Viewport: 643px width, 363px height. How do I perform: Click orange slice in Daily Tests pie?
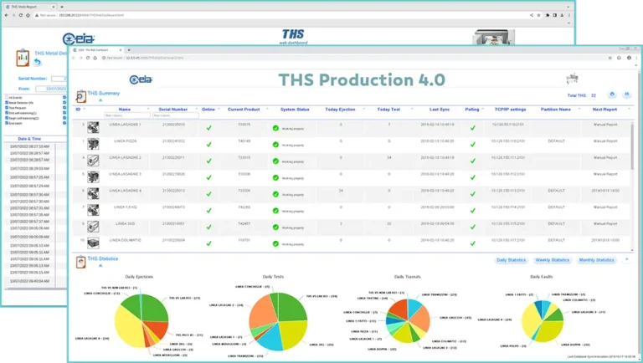[262, 314]
